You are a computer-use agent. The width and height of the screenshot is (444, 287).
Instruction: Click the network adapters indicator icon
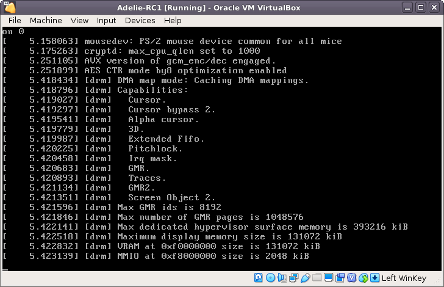[x=293, y=278]
